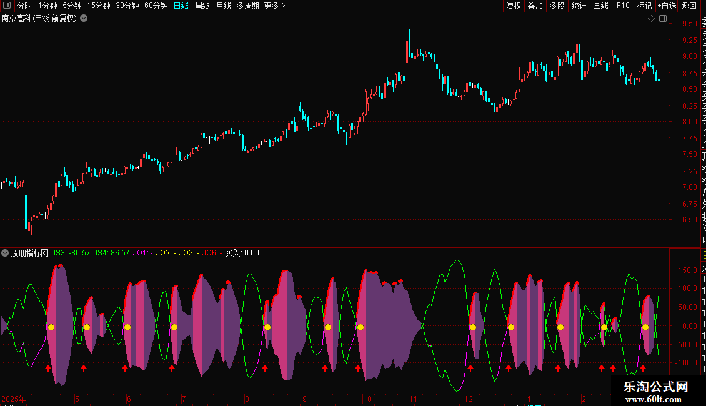Open the 统计 statistics button
Screen dimensions: 706x406
pyautogui.click(x=579, y=6)
